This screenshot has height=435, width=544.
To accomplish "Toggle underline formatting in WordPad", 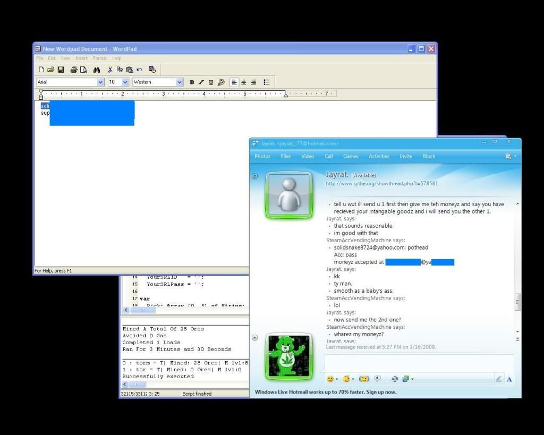I will pyautogui.click(x=211, y=82).
